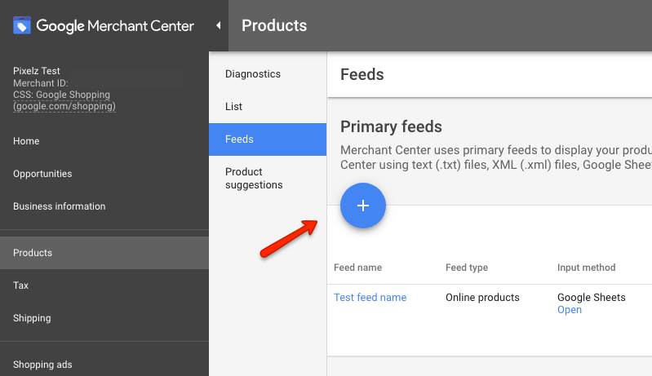Image resolution: width=652 pixels, height=376 pixels.
Task: Switch to the List tab
Action: click(x=234, y=107)
